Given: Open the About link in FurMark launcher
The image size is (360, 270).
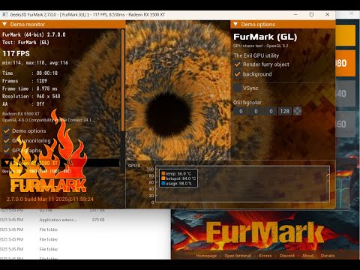Looking at the screenshot, I should coord(307,256).
